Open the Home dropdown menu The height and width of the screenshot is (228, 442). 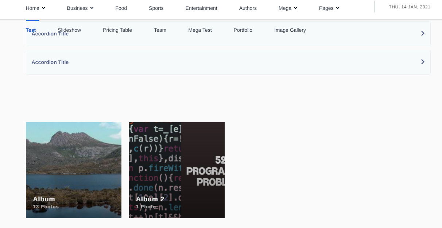(x=35, y=8)
